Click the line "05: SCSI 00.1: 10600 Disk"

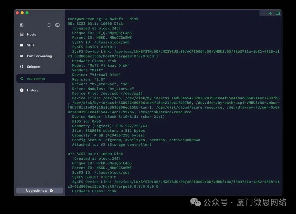tap(95, 24)
